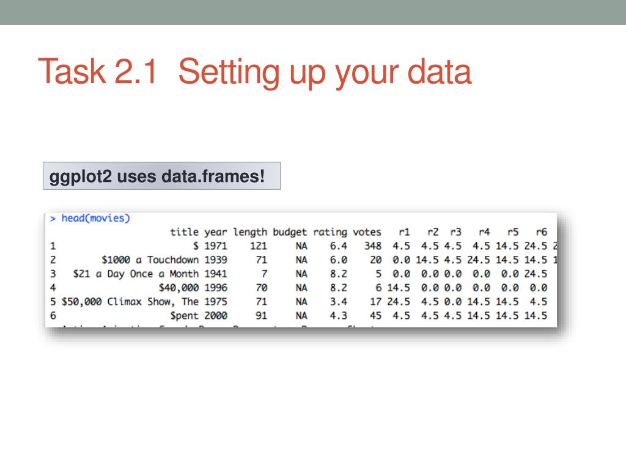Click the rating value '3.4'
The width and height of the screenshot is (626, 469).
[x=339, y=302]
